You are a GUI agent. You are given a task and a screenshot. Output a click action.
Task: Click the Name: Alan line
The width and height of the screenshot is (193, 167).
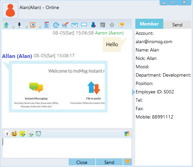coord(147,50)
